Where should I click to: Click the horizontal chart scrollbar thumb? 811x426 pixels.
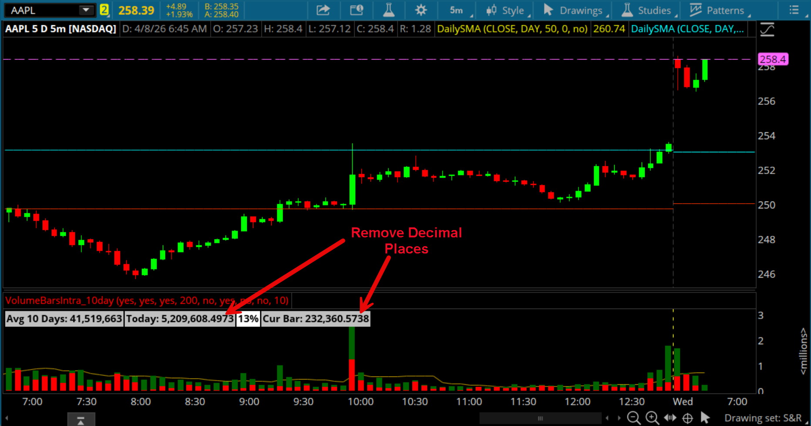click(540, 418)
